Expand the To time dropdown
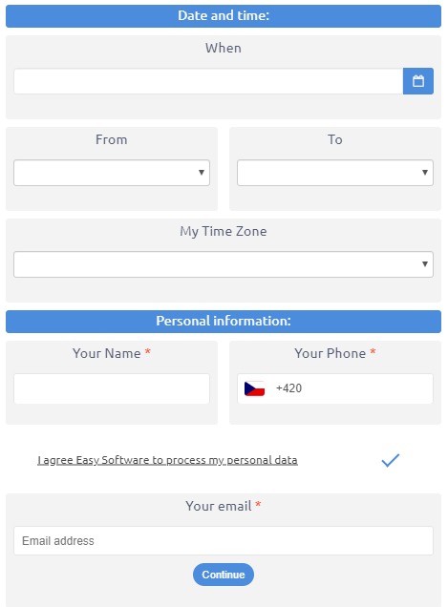 [x=335, y=173]
